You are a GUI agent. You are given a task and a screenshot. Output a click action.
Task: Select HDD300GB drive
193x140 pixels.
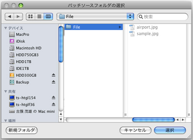tap(30, 75)
